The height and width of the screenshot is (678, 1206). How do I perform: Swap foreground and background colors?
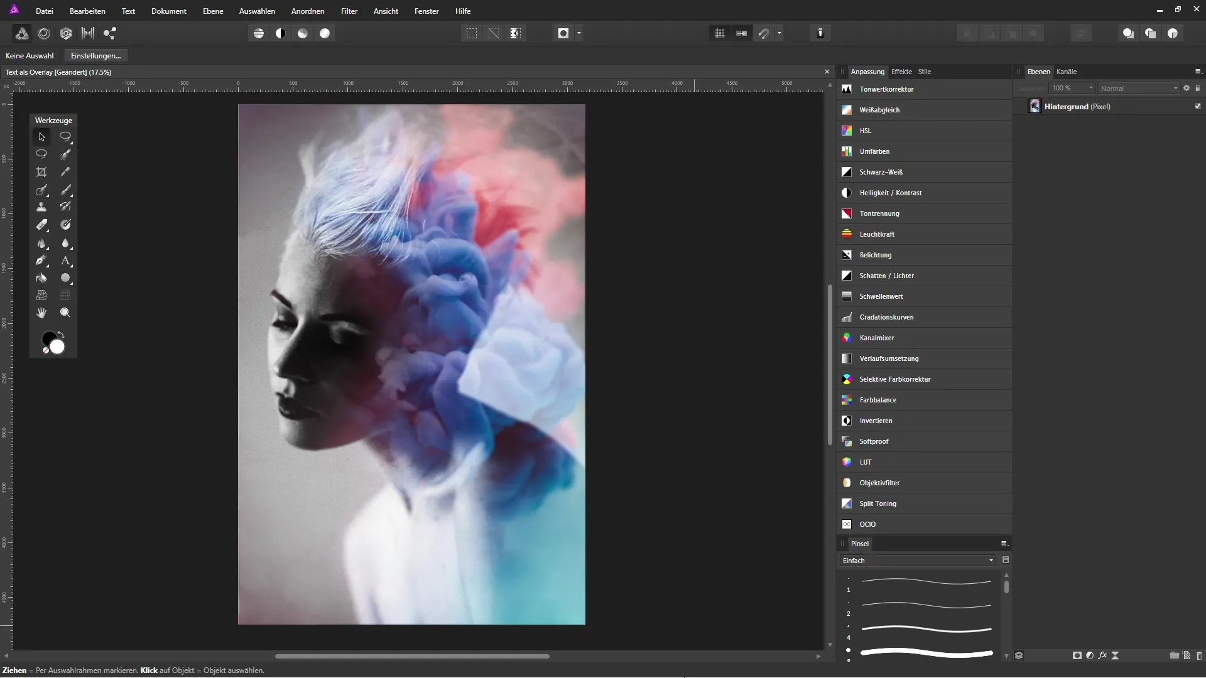61,335
